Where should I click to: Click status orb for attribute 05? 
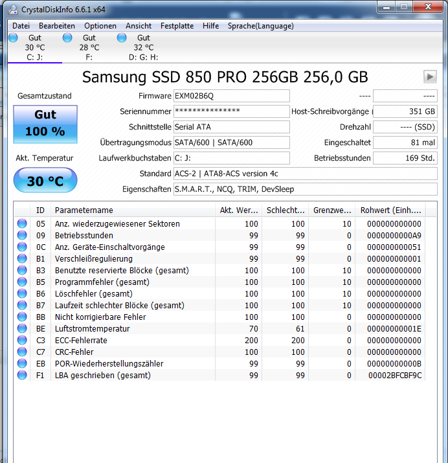(x=22, y=223)
